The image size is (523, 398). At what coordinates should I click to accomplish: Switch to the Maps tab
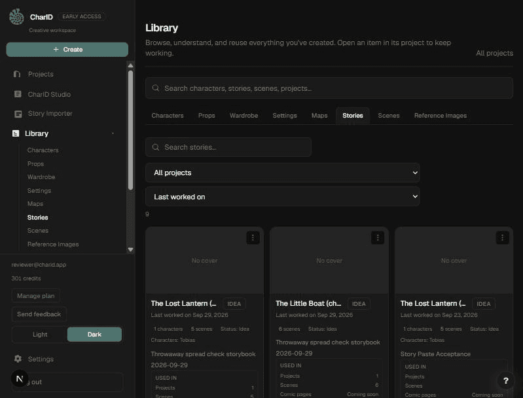[319, 116]
